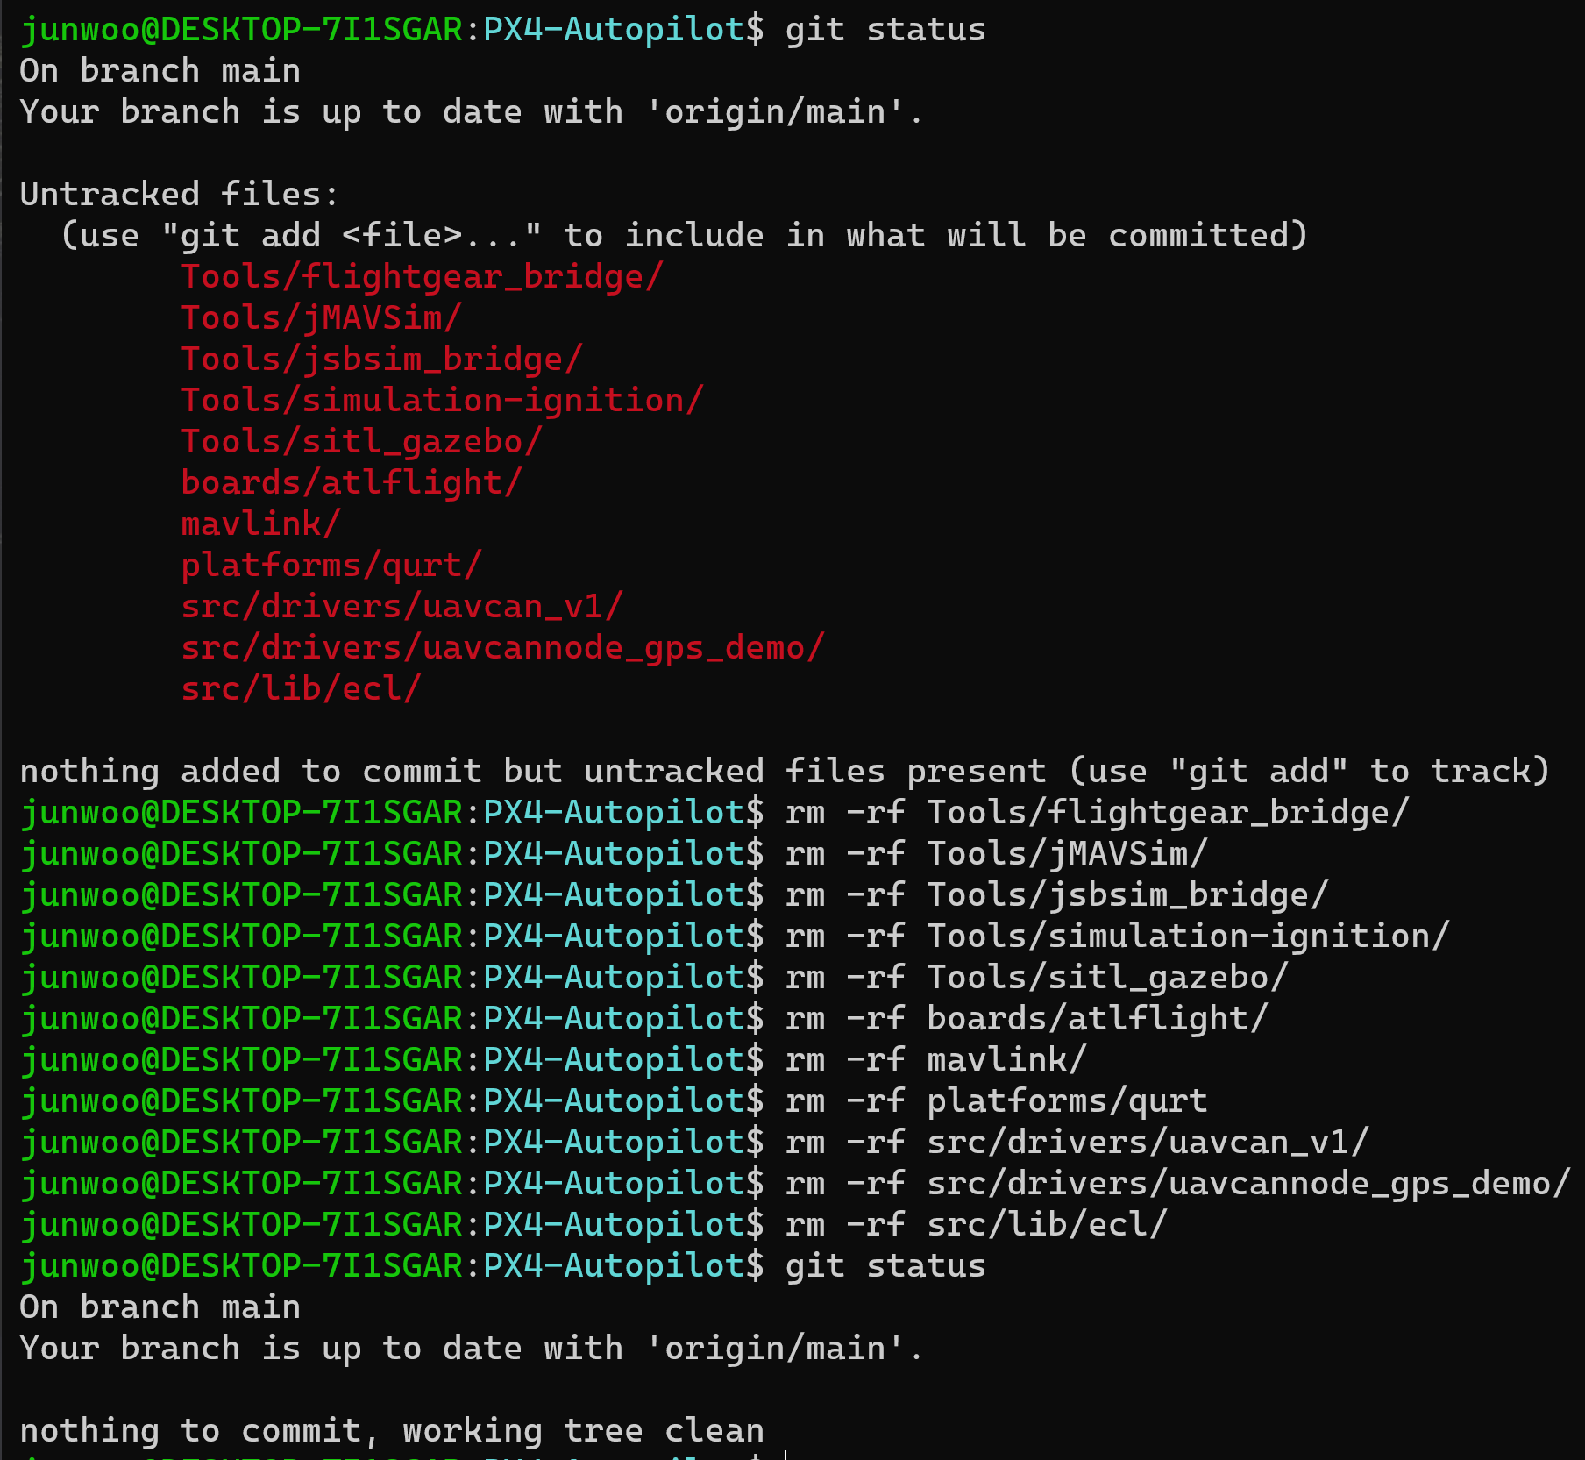The width and height of the screenshot is (1585, 1460).
Task: Click the untracked path Tools/flightgear_bridge/
Action: (422, 277)
